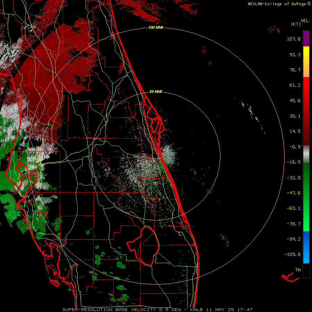Viewport: 312px width, 312px height.
Task: Click the TH label on color scale
Action: [x=298, y=270]
